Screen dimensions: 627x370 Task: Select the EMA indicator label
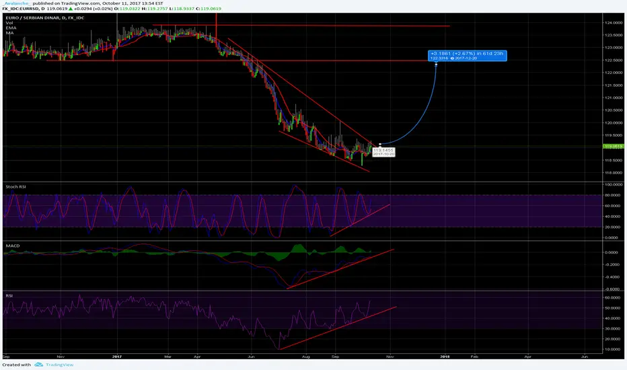coord(11,28)
